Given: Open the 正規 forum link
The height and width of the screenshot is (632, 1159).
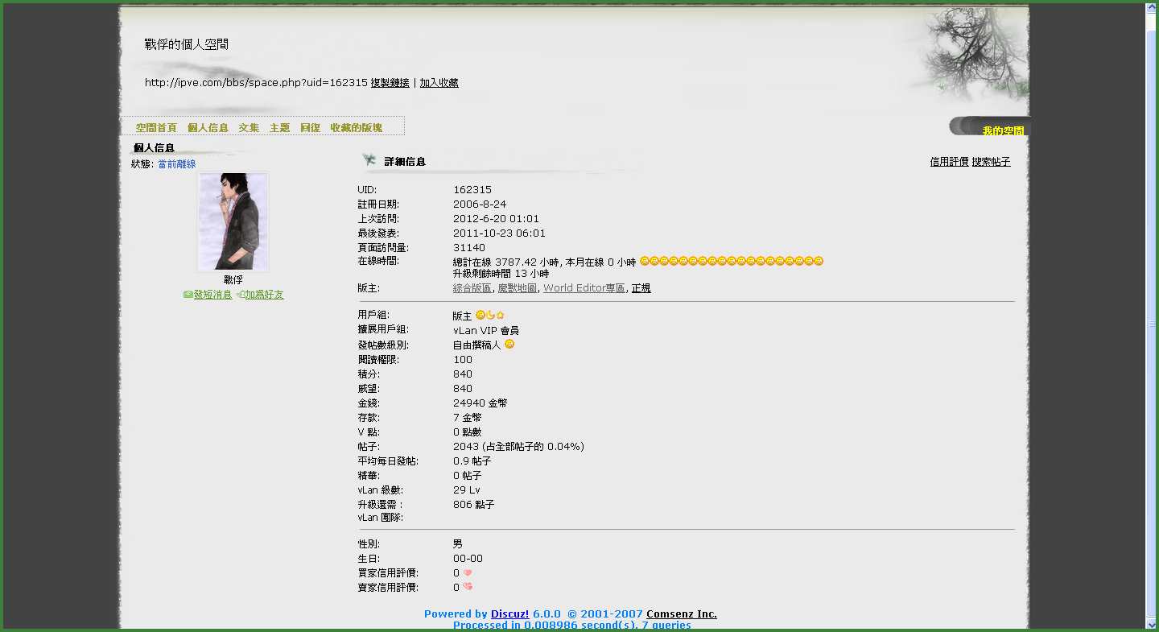Looking at the screenshot, I should 641,288.
